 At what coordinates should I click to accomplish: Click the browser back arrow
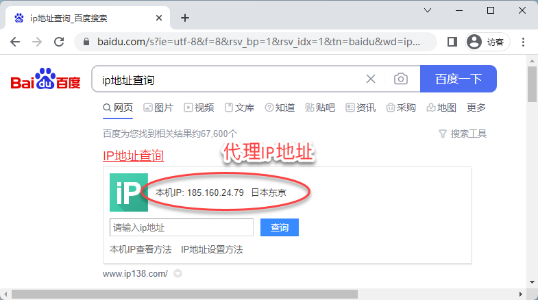[x=15, y=42]
